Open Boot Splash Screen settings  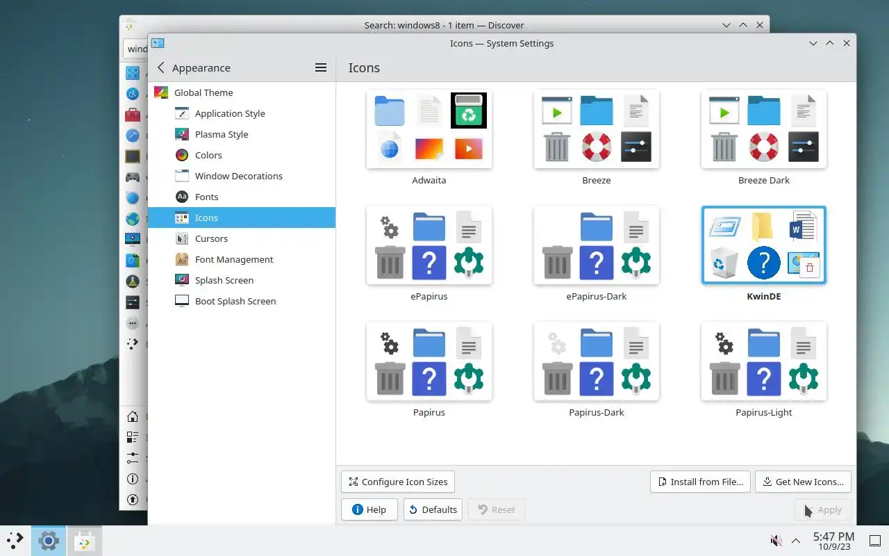point(242,301)
